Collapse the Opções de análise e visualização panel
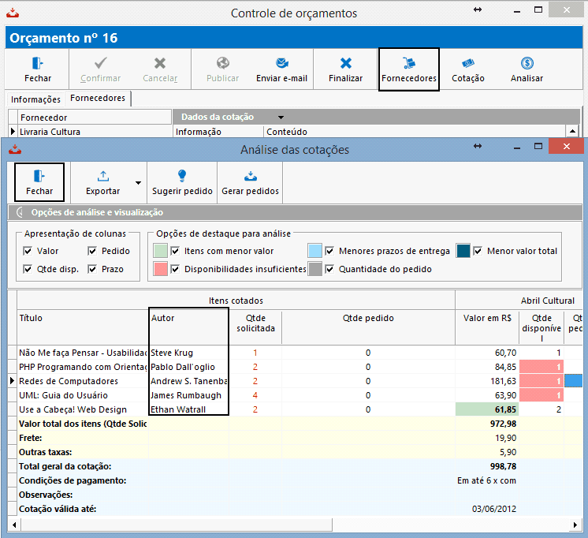Screen dimensions: 588x538 [20, 212]
